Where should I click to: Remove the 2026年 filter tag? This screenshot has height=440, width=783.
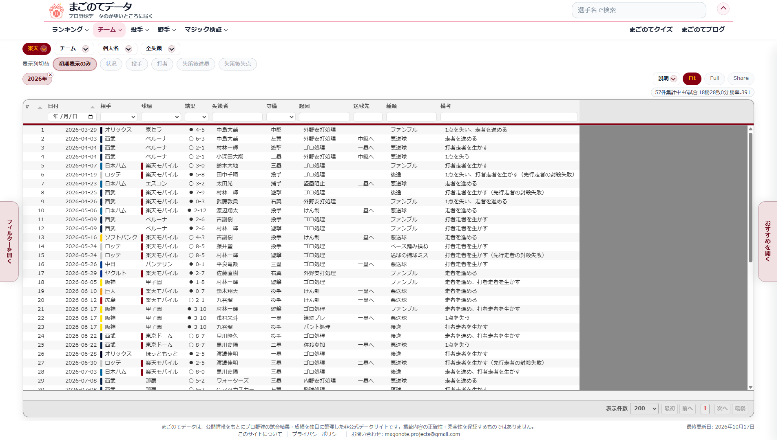click(x=51, y=75)
